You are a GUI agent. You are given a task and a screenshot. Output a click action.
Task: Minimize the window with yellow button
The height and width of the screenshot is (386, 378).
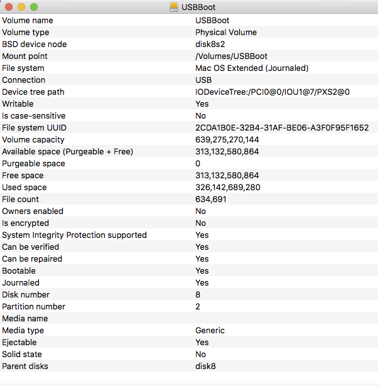[21, 7]
